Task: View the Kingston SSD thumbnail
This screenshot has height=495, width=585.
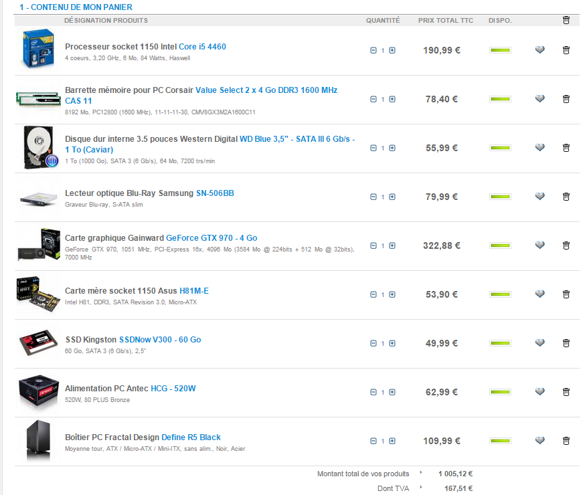Action: point(39,342)
